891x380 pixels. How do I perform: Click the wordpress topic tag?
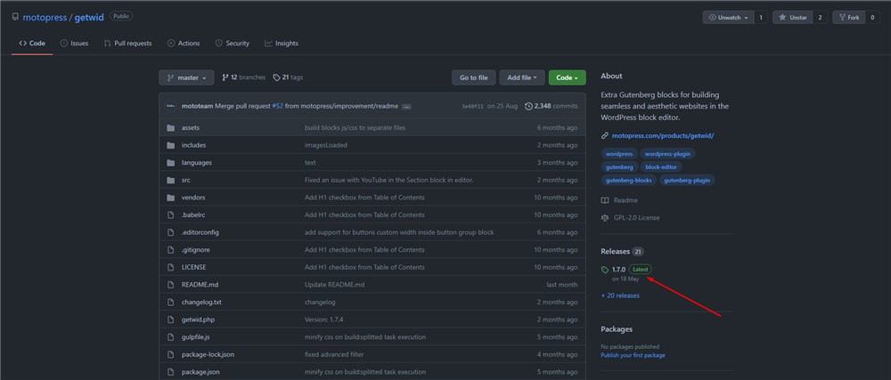tap(619, 154)
